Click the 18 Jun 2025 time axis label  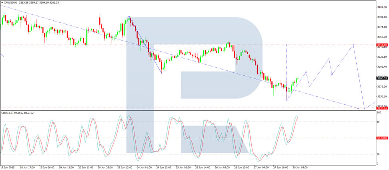(x=8, y=167)
